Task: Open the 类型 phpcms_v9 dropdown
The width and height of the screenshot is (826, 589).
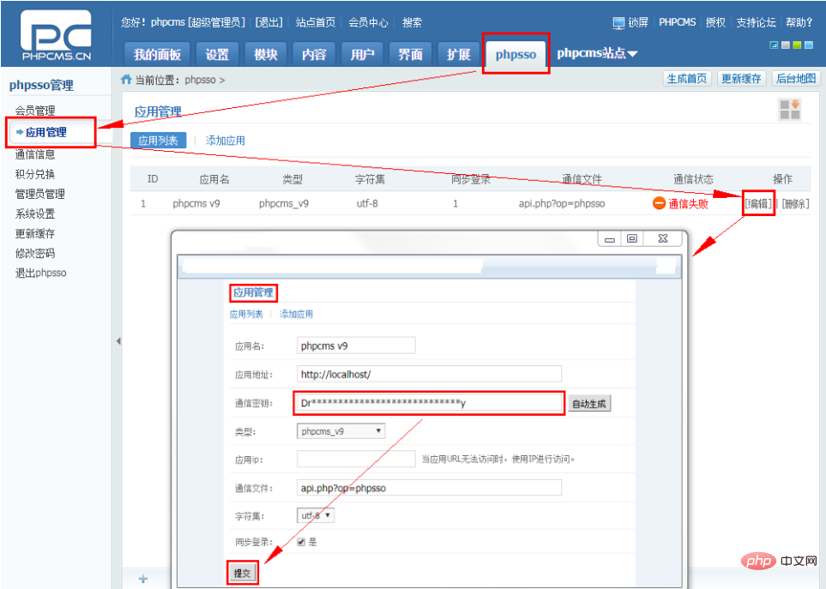Action: [x=341, y=431]
